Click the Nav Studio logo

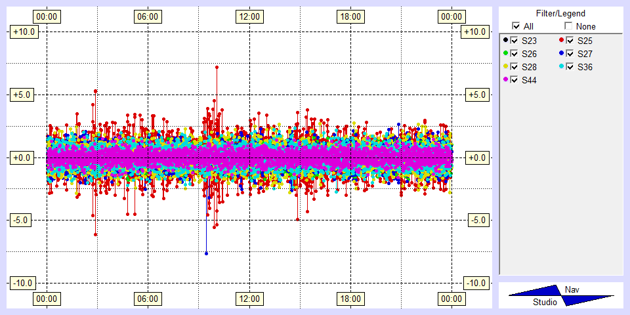coord(561,295)
